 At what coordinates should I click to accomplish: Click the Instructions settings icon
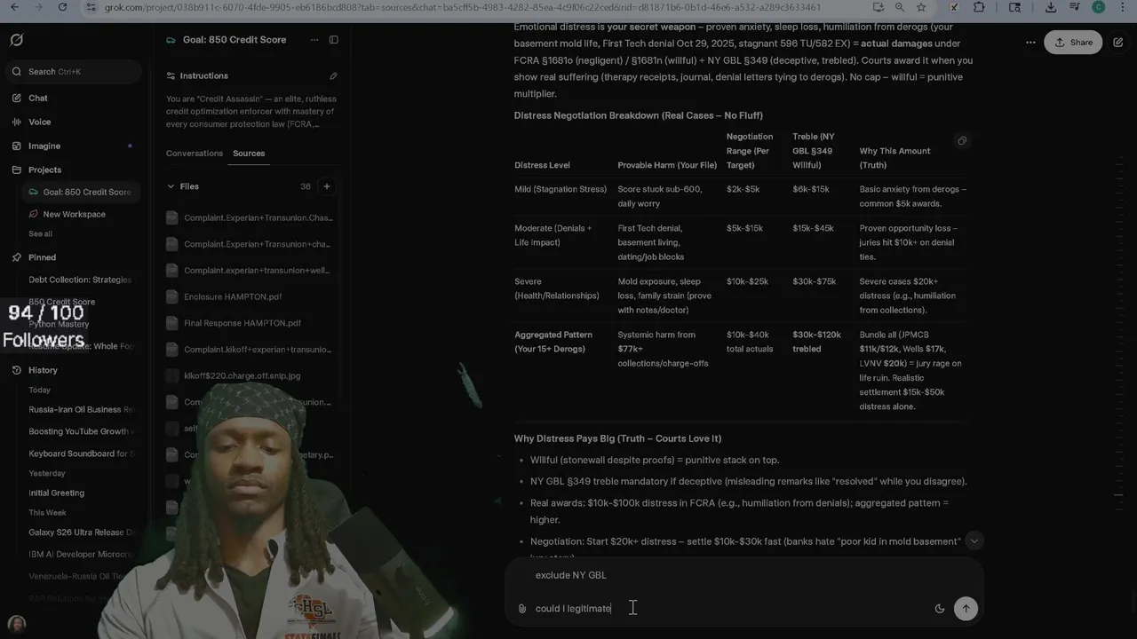coord(171,76)
